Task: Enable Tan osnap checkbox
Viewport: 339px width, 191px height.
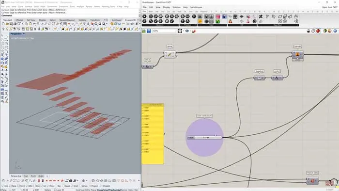Action: tap(56, 186)
